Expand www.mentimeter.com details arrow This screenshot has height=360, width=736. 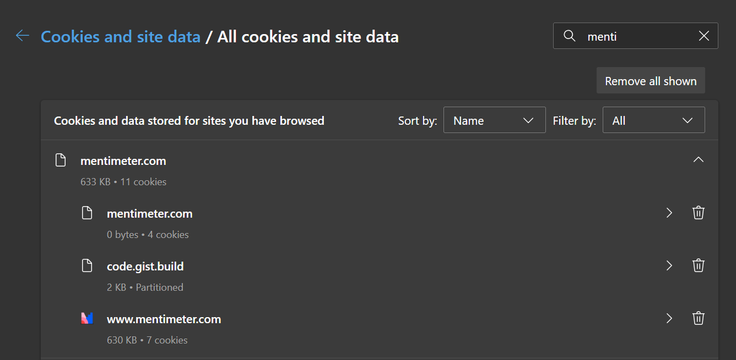point(669,318)
